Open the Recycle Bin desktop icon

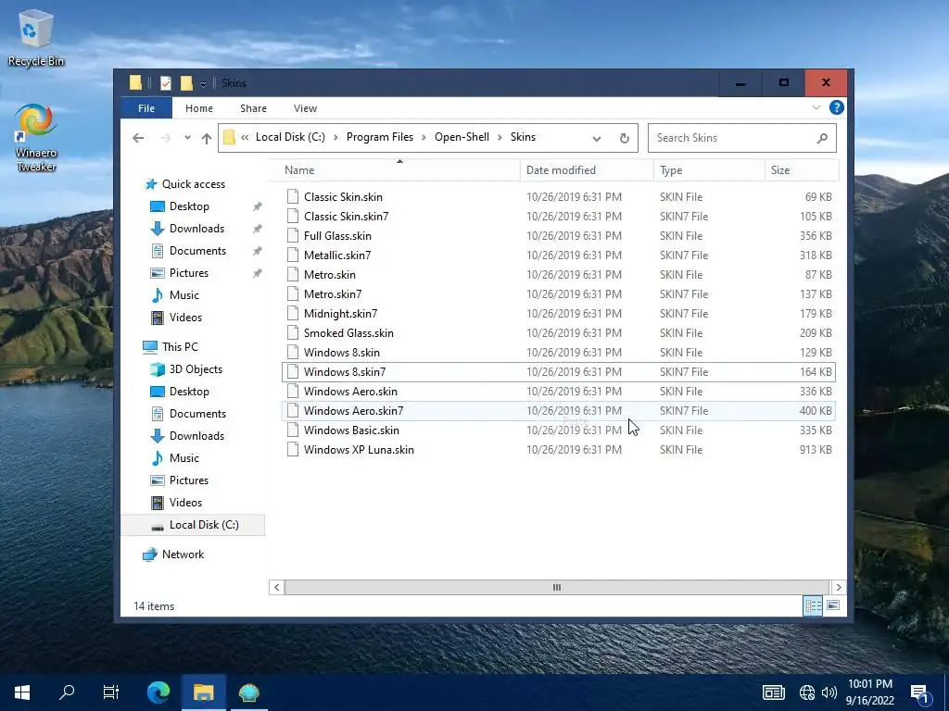coord(36,38)
